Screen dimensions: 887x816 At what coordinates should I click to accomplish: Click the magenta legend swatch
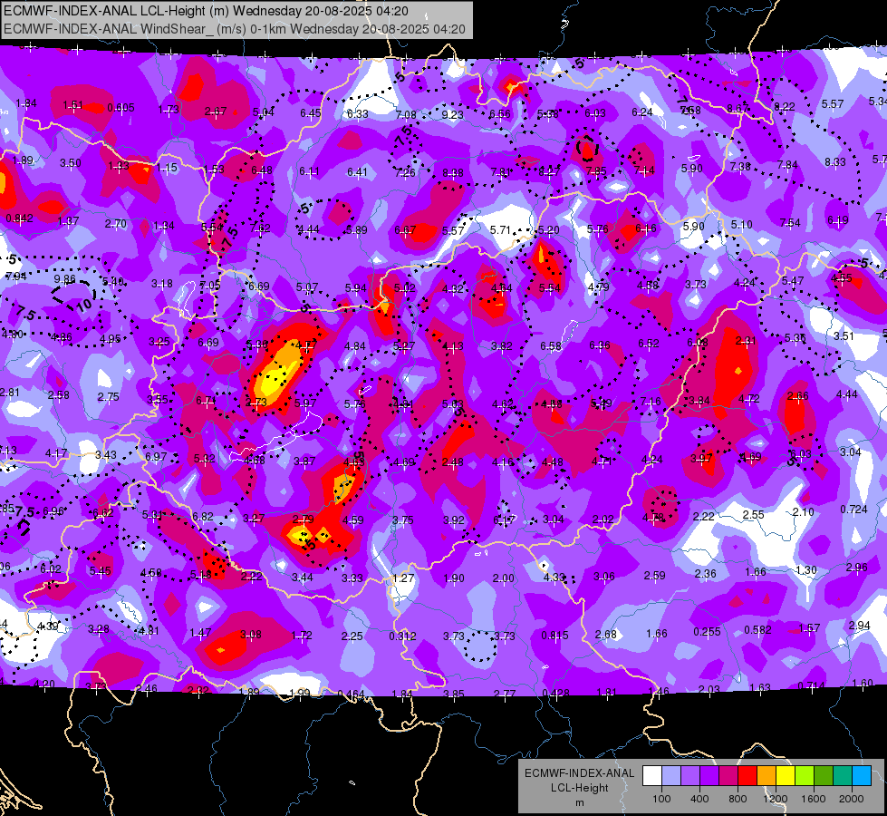tap(728, 776)
